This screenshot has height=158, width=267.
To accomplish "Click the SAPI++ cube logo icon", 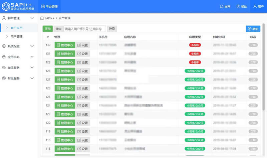I will (6, 6).
